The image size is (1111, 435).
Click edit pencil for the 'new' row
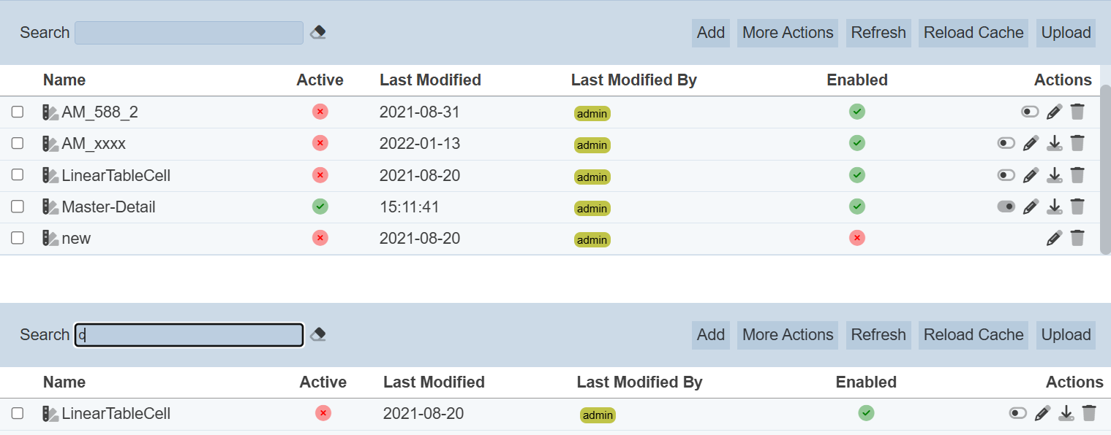1054,238
